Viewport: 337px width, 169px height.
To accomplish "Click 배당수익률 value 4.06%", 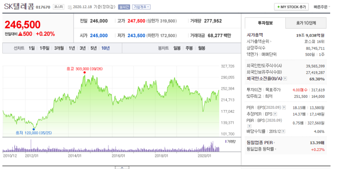I will tap(319, 132).
